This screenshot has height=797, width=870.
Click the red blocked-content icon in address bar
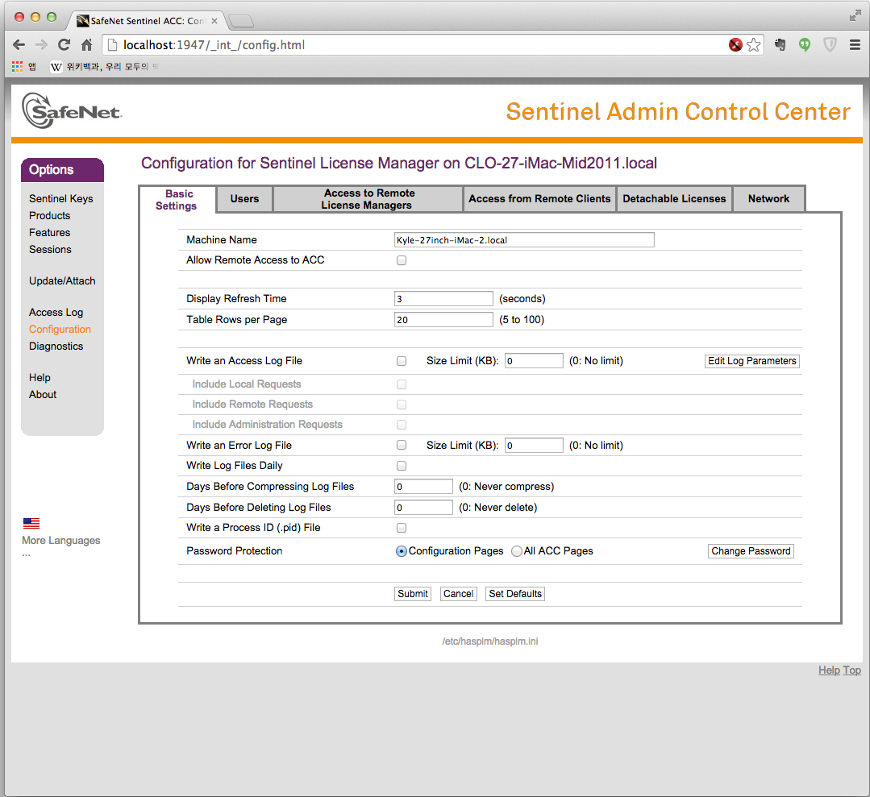point(735,45)
